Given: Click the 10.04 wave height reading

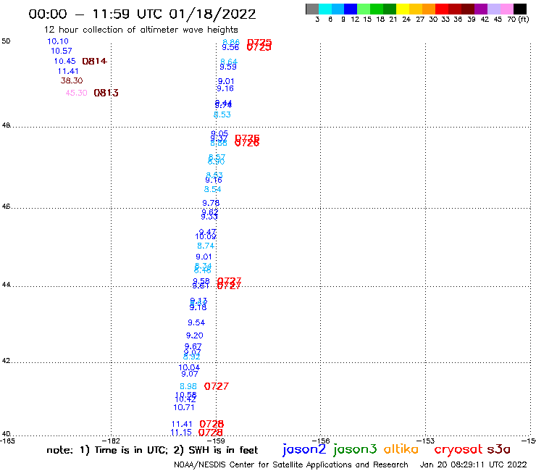Looking at the screenshot, I should [x=189, y=367].
